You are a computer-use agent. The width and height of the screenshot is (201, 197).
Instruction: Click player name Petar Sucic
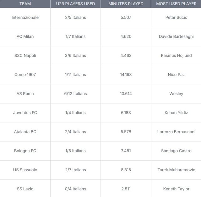(176, 17)
